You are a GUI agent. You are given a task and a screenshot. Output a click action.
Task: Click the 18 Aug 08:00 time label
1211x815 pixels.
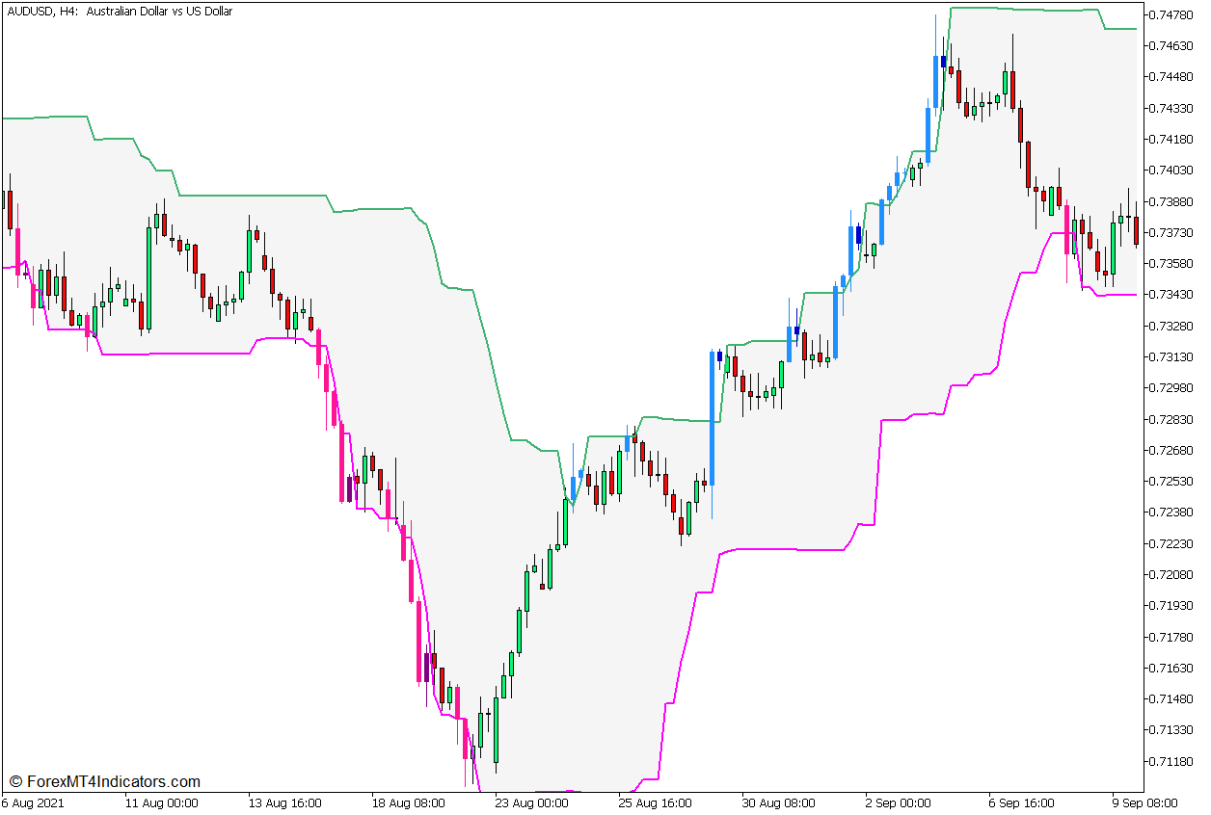[x=409, y=803]
